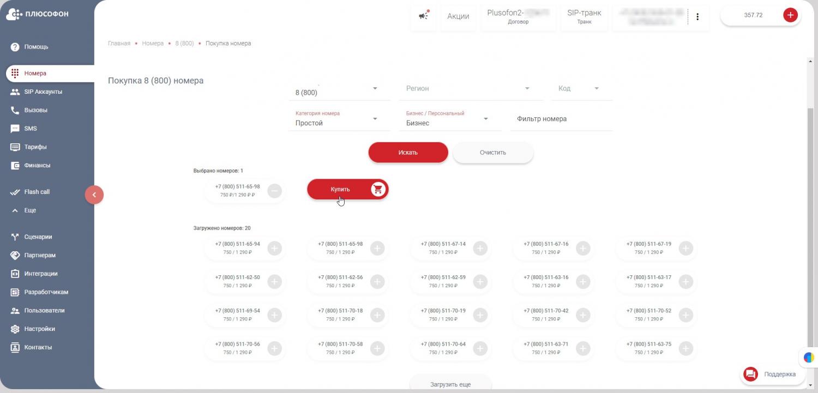This screenshot has height=393, width=818.
Task: Add number +7 (800) 511-70-42 to selection
Action: 583,315
